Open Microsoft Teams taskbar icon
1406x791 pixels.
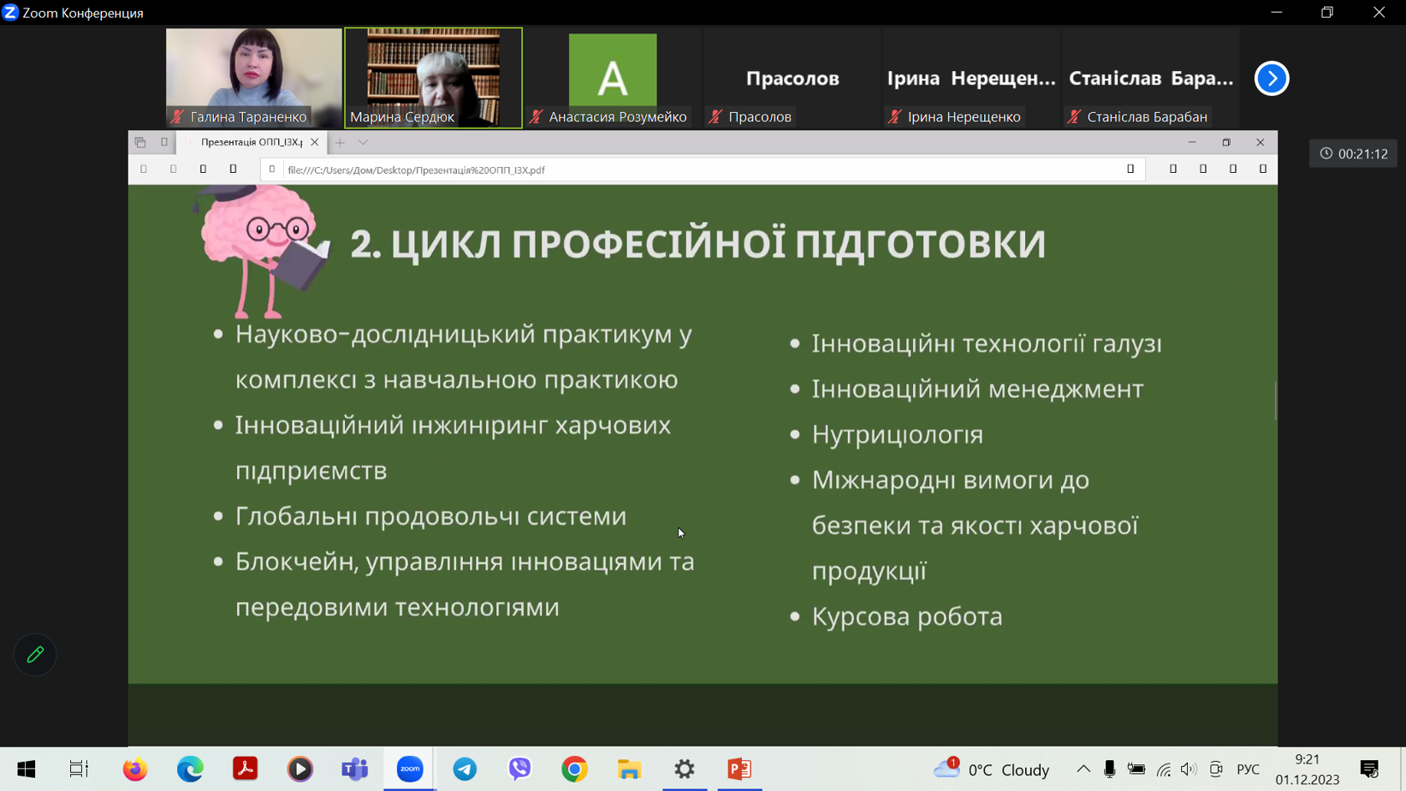(x=354, y=769)
